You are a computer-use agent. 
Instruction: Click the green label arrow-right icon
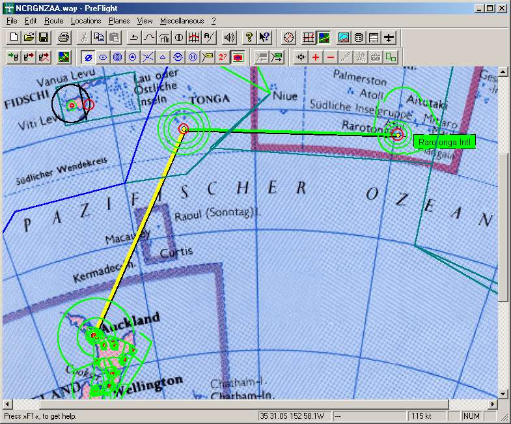pos(277,57)
